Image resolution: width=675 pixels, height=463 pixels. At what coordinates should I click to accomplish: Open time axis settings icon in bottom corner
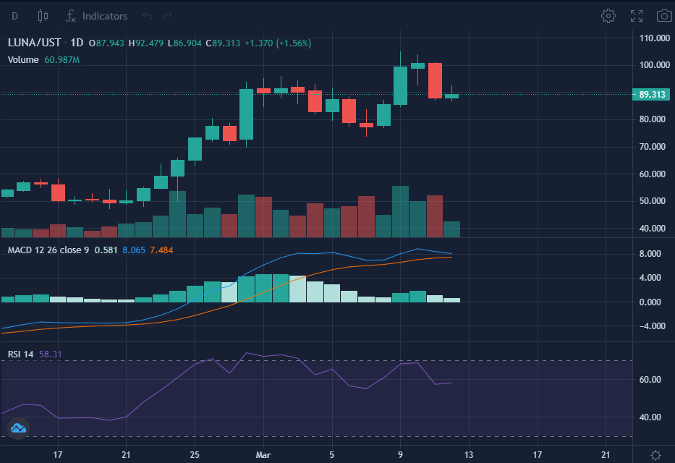pyautogui.click(x=655, y=455)
